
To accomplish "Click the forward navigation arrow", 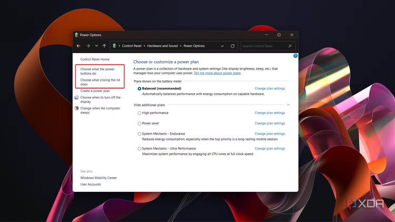I will [88, 46].
